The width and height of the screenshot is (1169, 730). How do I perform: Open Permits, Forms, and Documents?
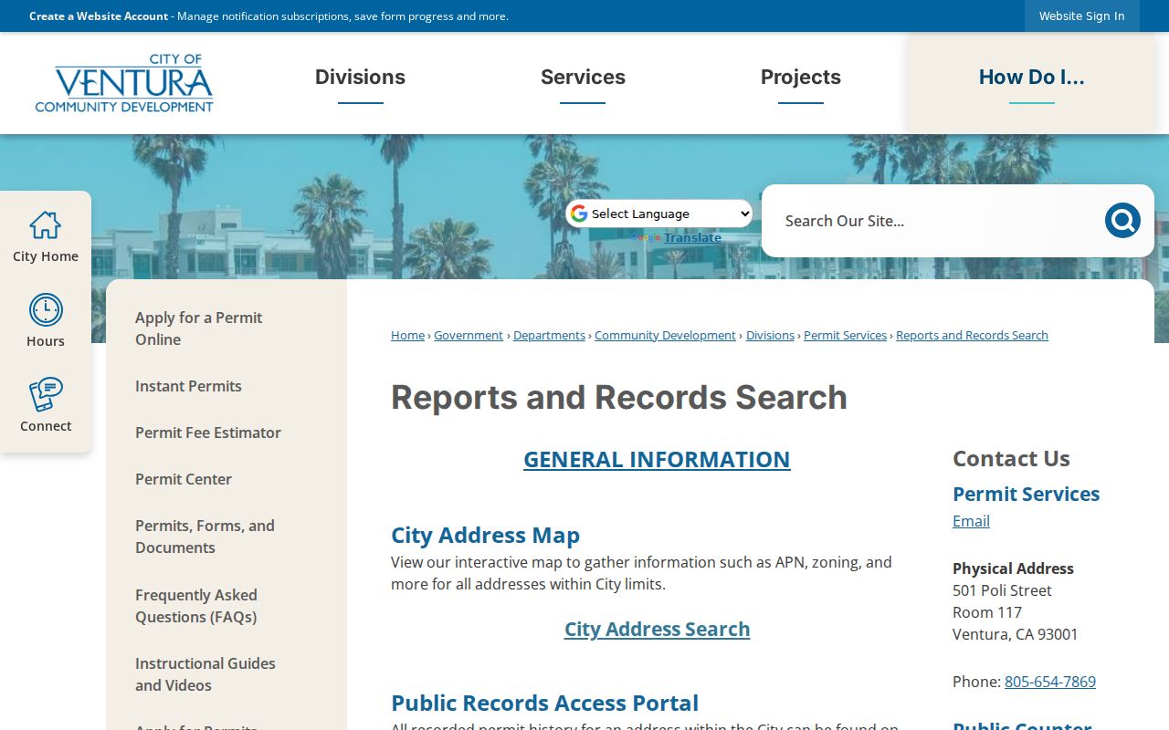point(205,537)
